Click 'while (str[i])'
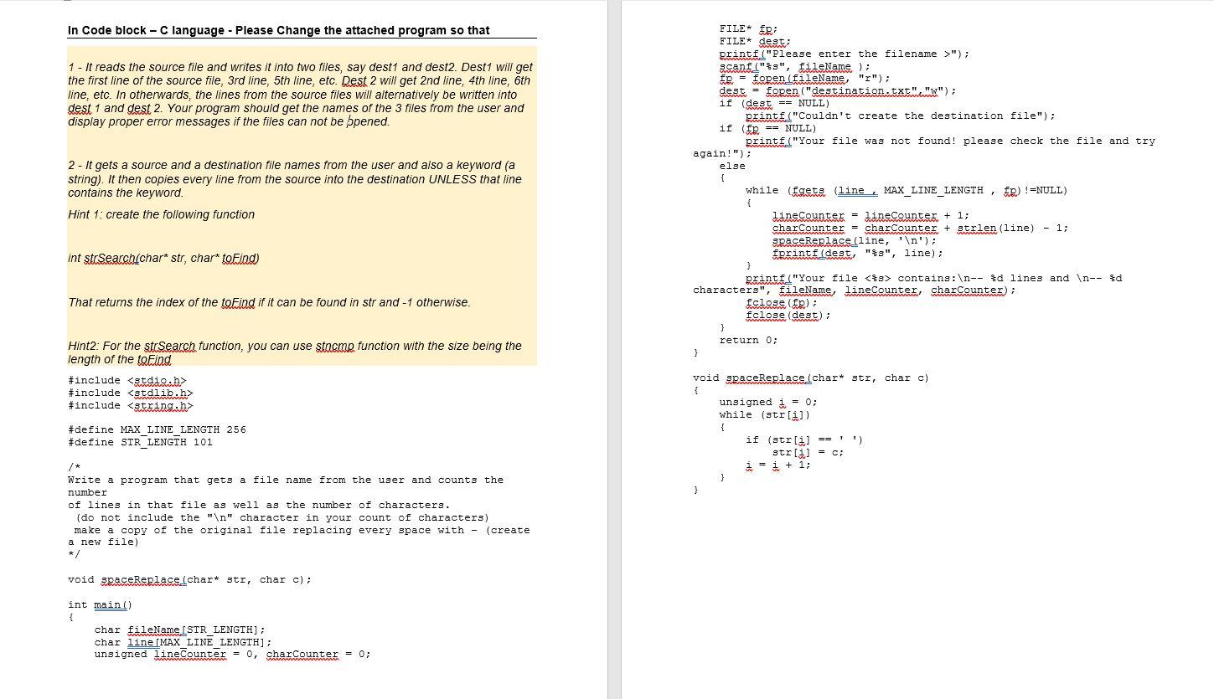Image resolution: width=1214 pixels, height=699 pixels. pos(765,414)
